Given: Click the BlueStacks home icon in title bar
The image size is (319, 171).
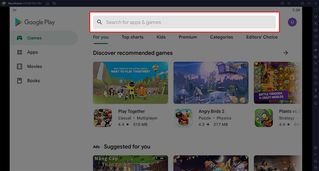Looking at the screenshot, I should [47, 4].
